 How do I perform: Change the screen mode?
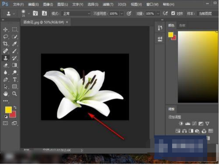click(14, 123)
